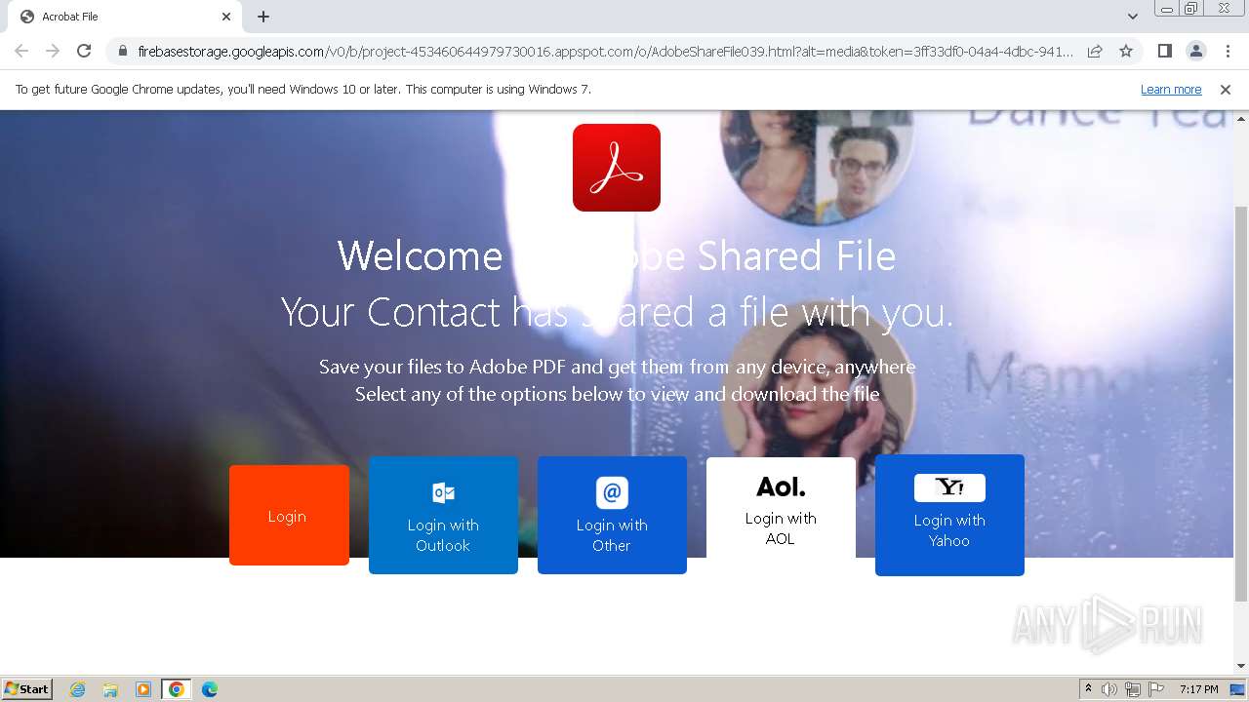The image size is (1249, 702).
Task: Dismiss the Chrome update notification bar
Action: [x=1226, y=90]
